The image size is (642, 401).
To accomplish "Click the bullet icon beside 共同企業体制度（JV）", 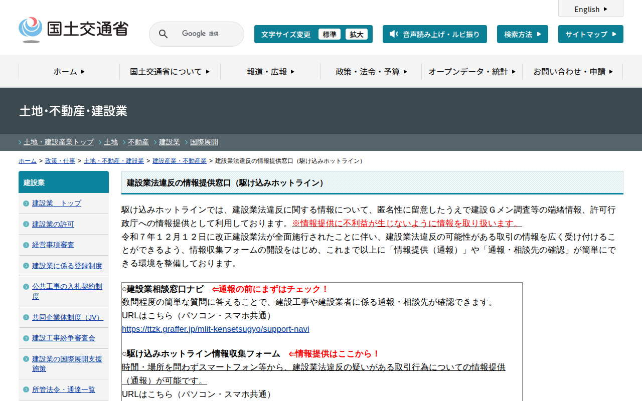I will (26, 317).
